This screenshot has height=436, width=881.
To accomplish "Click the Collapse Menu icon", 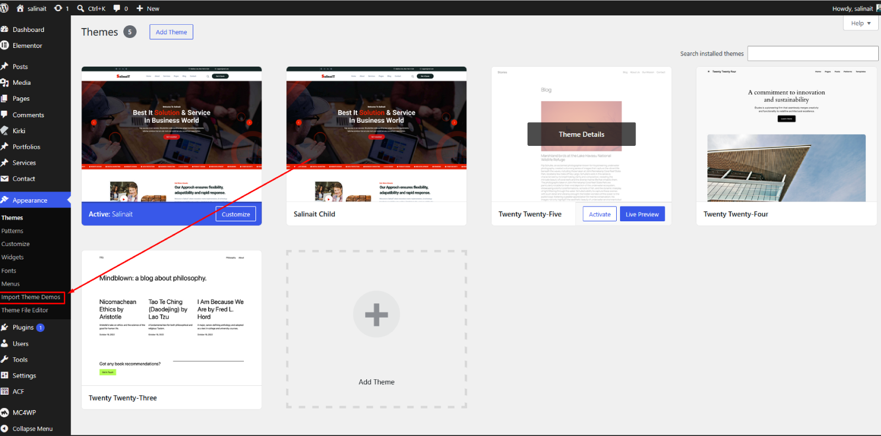I will (5, 428).
